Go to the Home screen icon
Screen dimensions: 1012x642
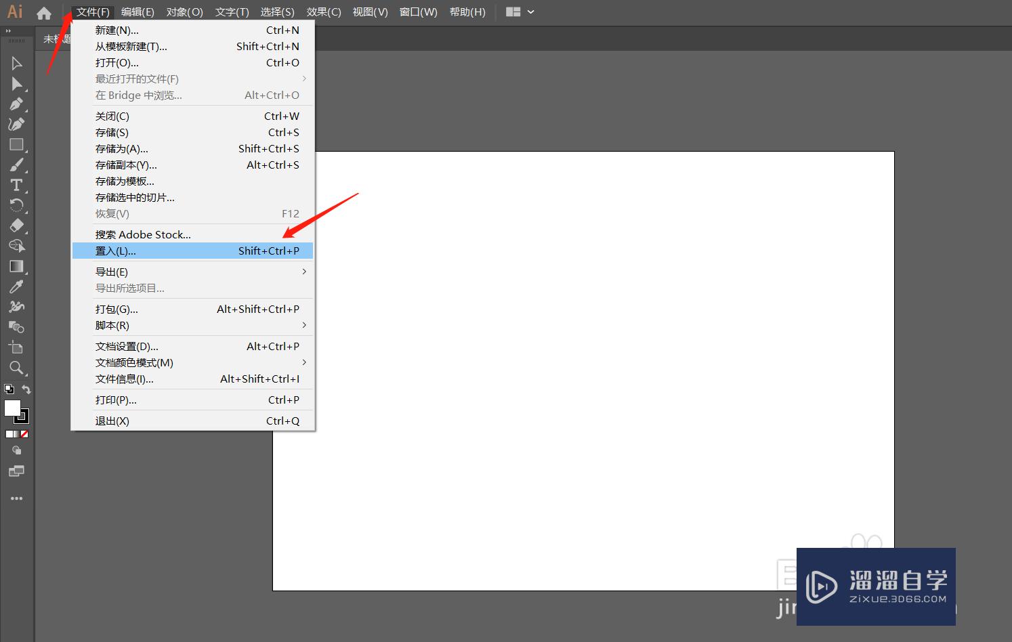(x=44, y=13)
